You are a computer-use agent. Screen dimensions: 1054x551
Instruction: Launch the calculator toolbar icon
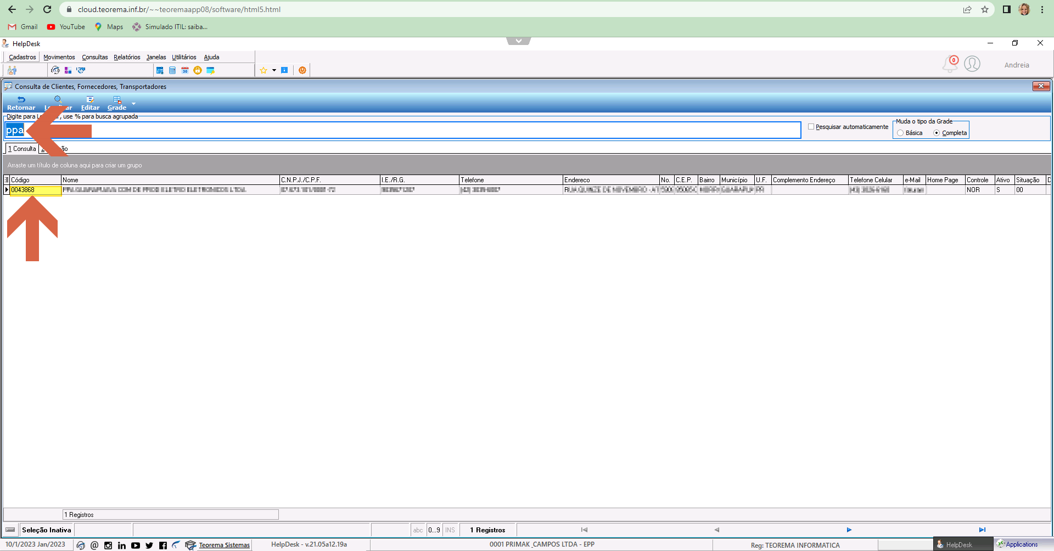point(172,70)
